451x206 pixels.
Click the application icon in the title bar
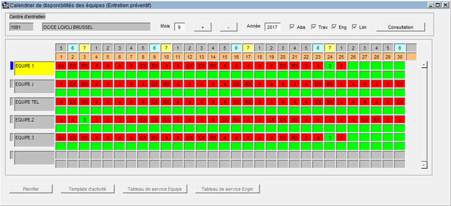[x=5, y=5]
